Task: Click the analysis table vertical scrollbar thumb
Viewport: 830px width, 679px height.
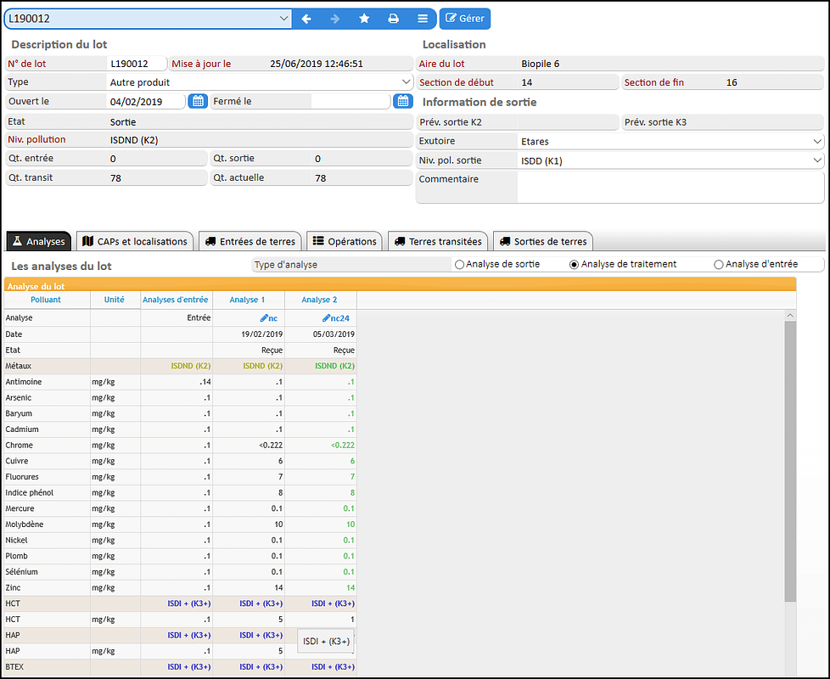Action: 790,461
